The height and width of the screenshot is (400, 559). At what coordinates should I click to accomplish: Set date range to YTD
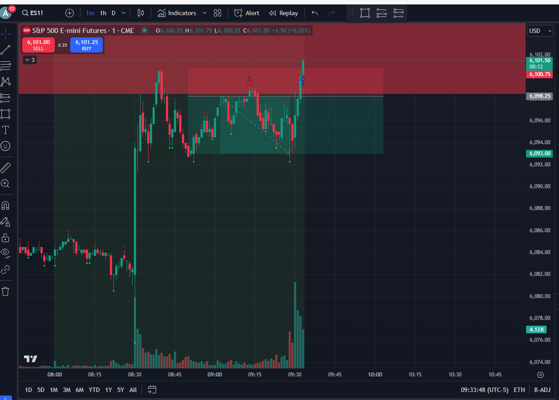click(x=94, y=390)
